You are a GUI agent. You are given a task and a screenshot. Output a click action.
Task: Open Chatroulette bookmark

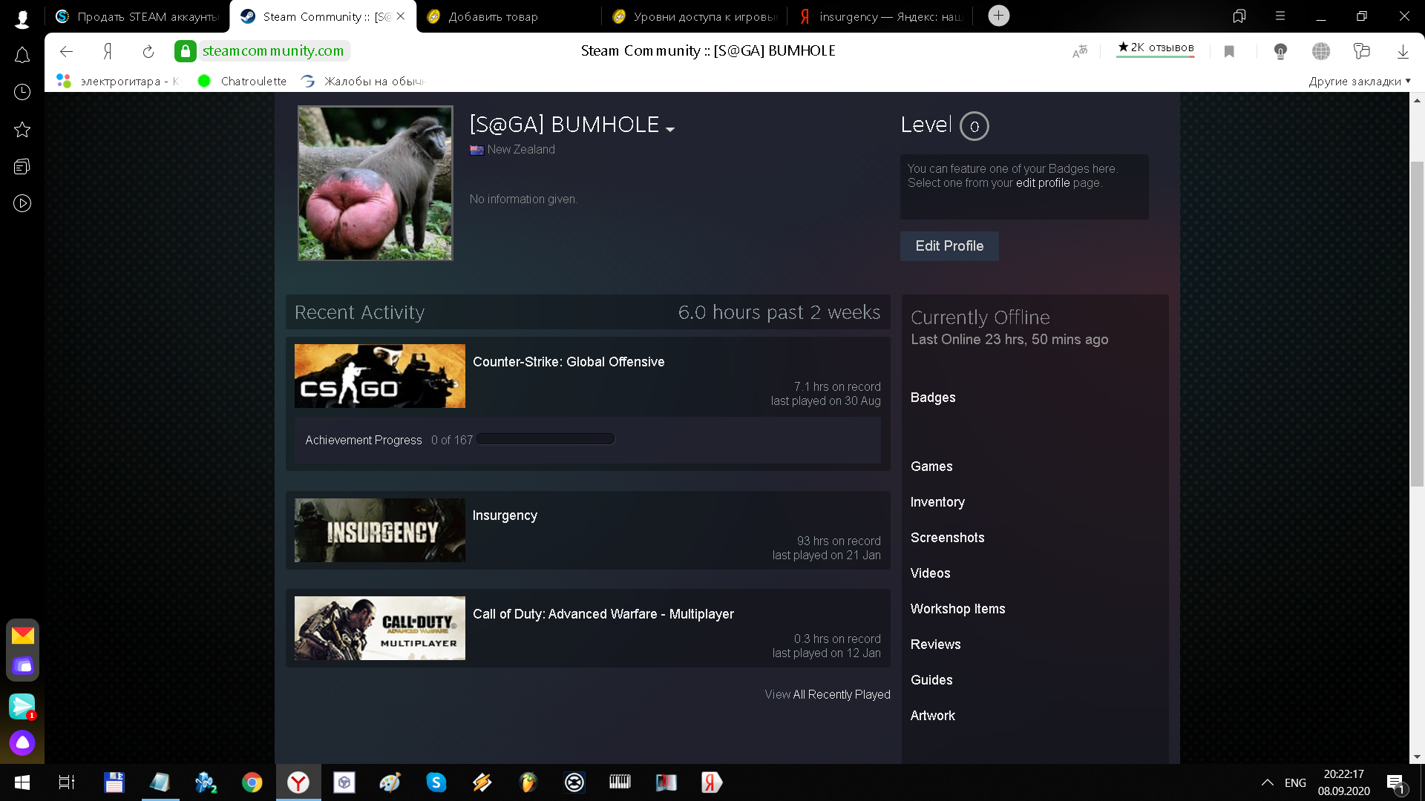(x=243, y=82)
